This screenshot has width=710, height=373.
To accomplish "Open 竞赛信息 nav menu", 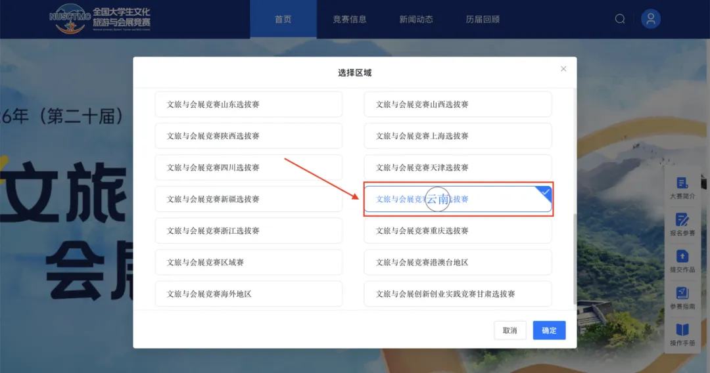I will pos(350,19).
